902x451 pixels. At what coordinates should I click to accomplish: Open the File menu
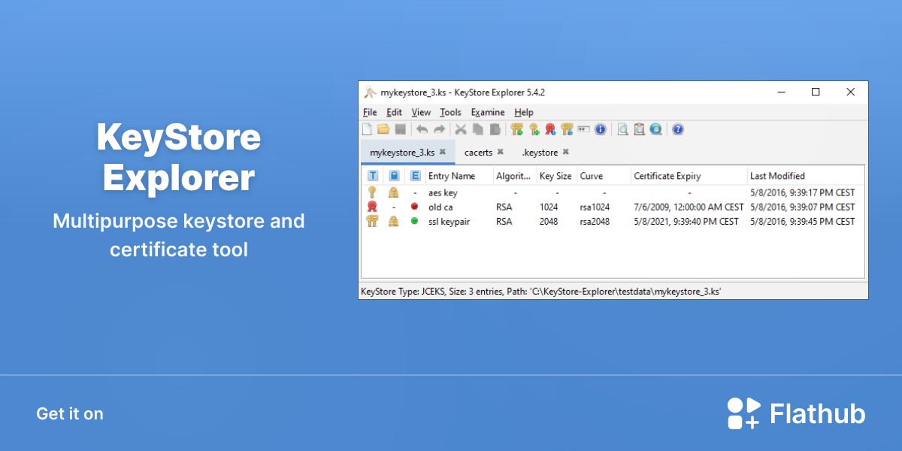coord(370,112)
